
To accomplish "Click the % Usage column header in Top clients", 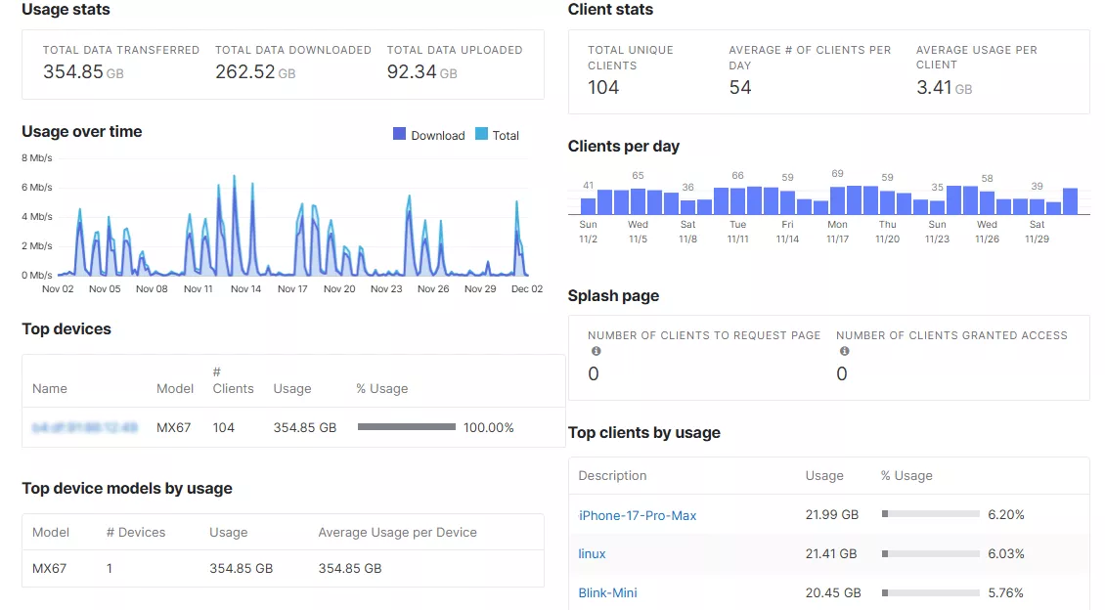I will [x=907, y=475].
